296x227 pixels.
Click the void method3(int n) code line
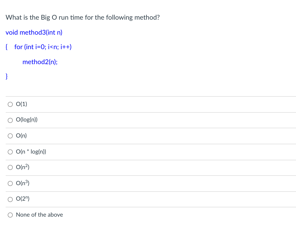pyautogui.click(x=34, y=33)
